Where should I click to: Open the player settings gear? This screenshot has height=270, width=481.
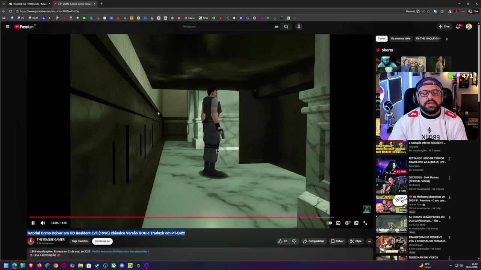(x=347, y=223)
